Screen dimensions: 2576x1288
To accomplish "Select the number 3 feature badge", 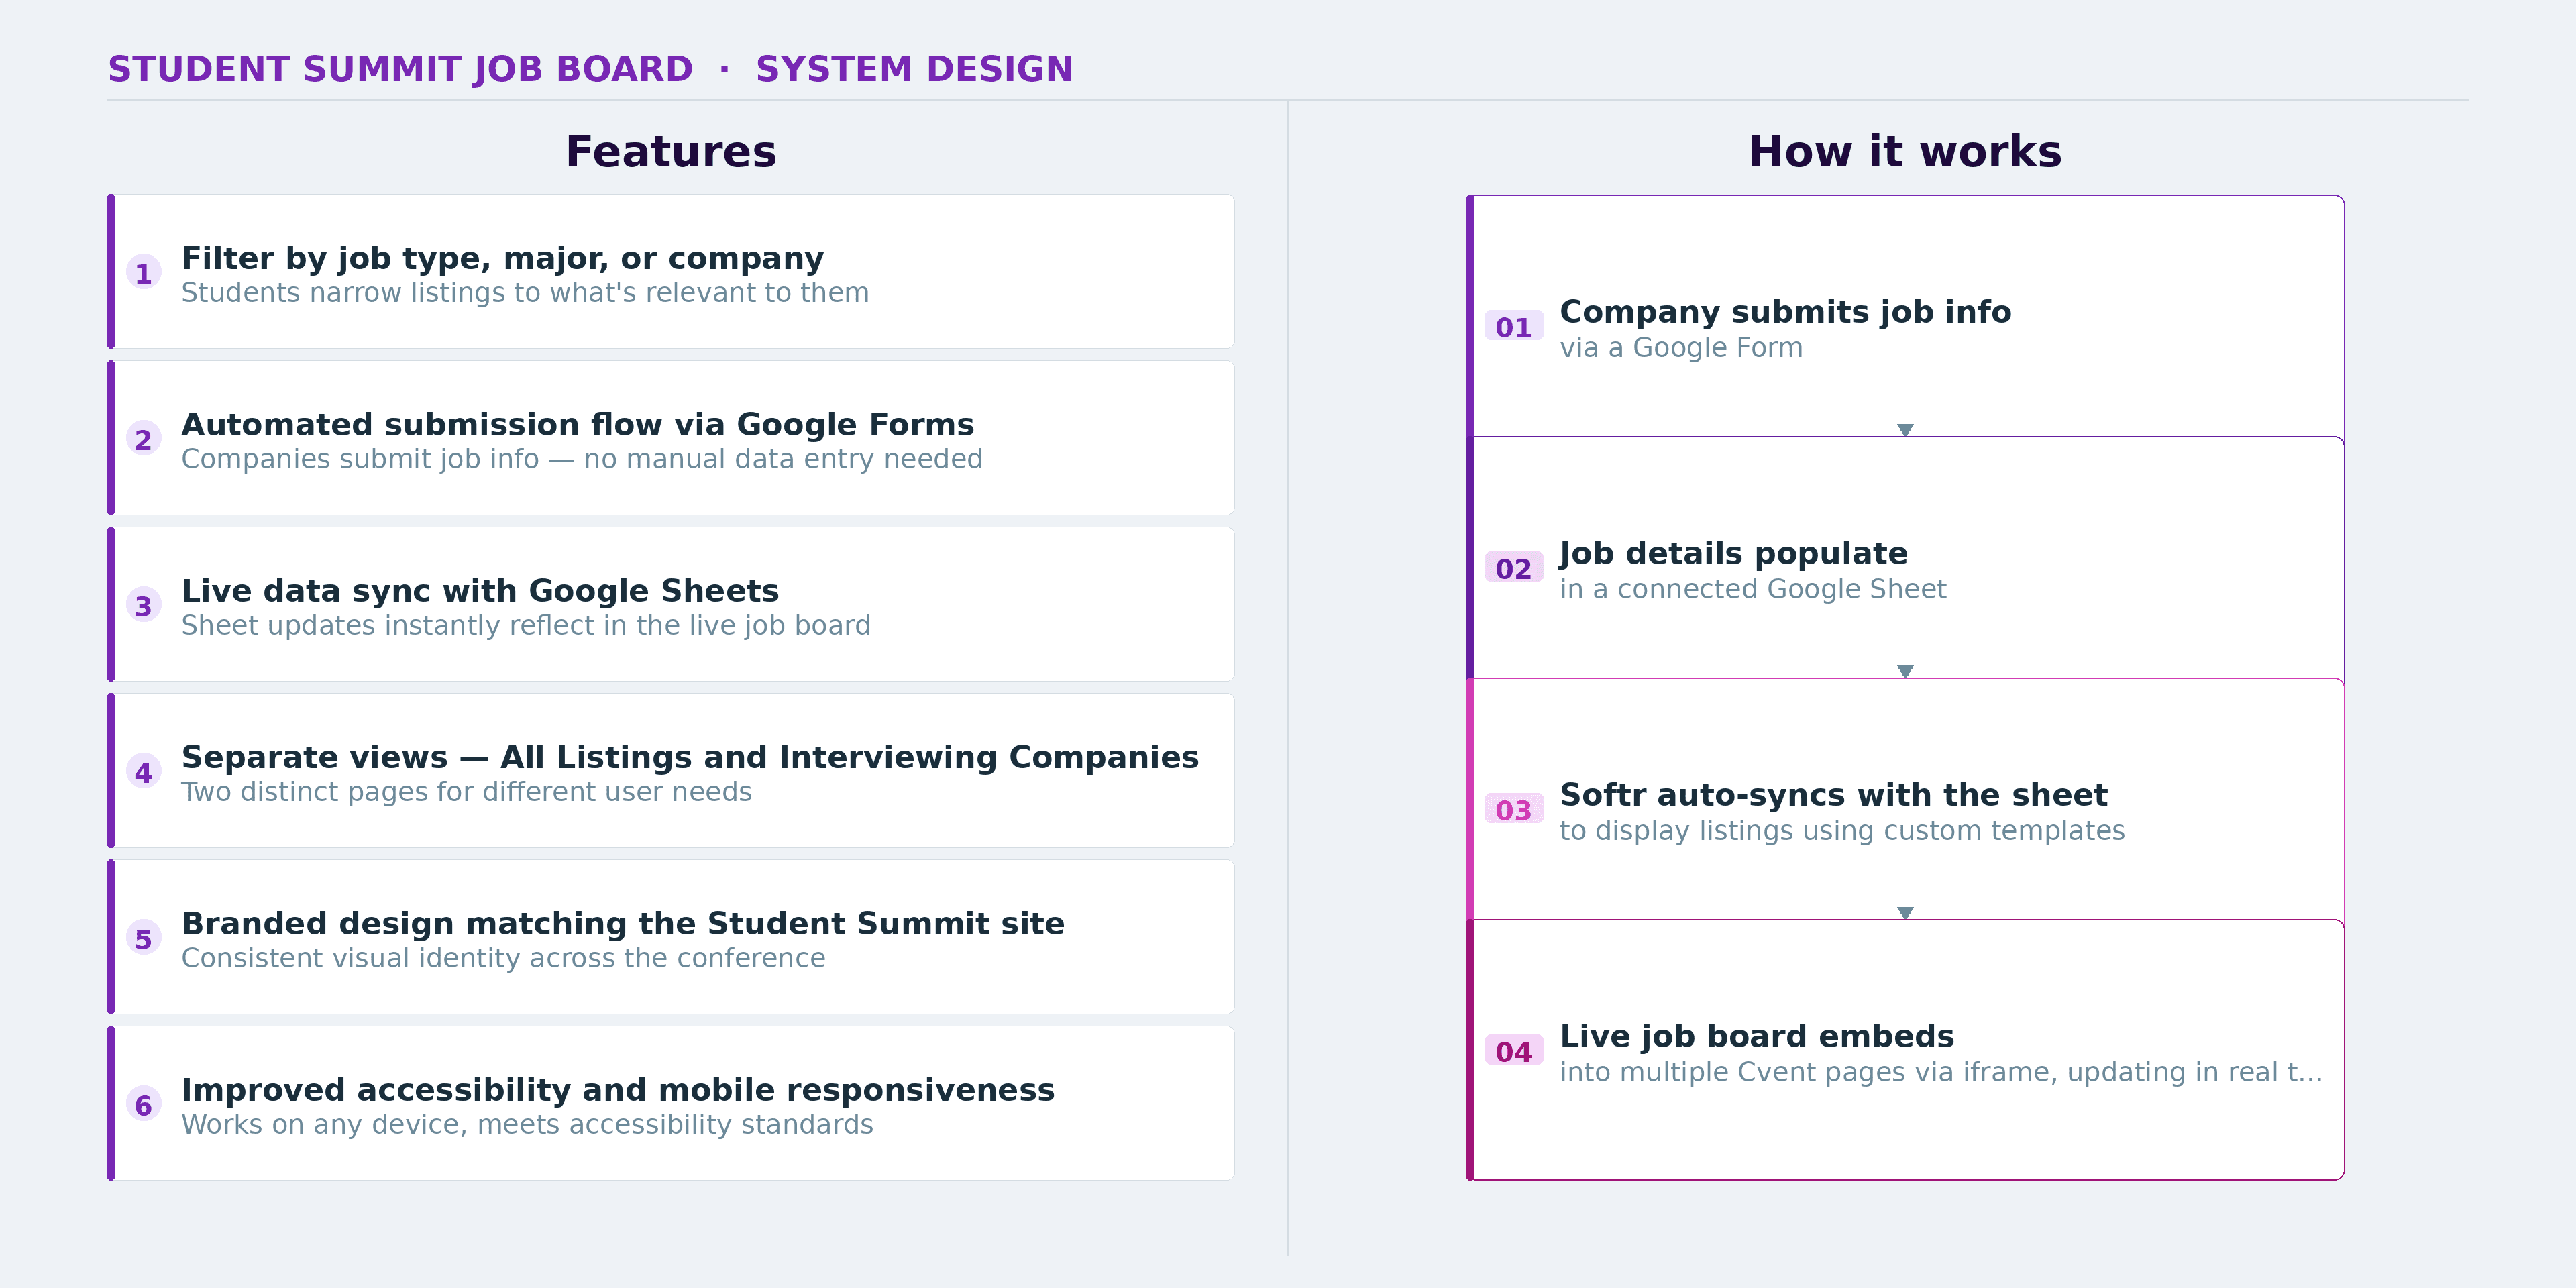I will click(x=143, y=606).
